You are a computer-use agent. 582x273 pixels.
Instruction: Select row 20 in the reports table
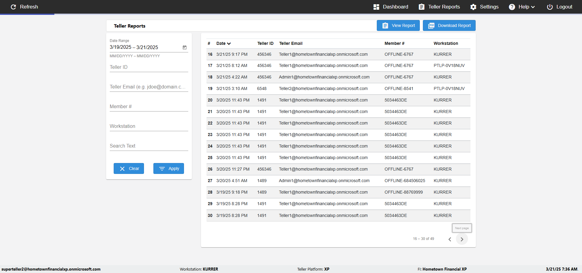[338, 100]
